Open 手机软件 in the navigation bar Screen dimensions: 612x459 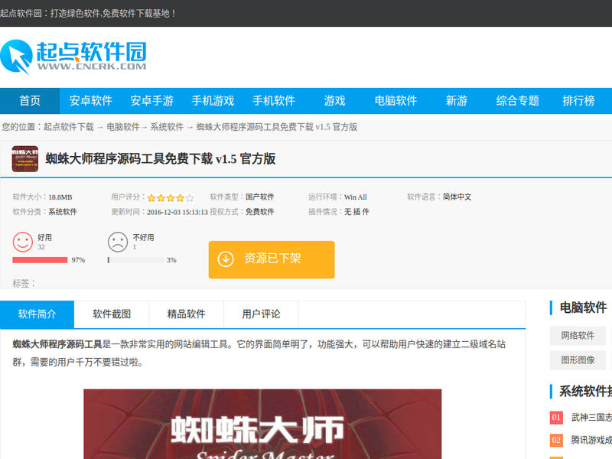(274, 101)
